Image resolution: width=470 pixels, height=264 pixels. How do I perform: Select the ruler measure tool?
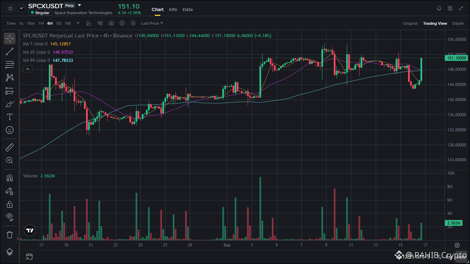click(10, 147)
